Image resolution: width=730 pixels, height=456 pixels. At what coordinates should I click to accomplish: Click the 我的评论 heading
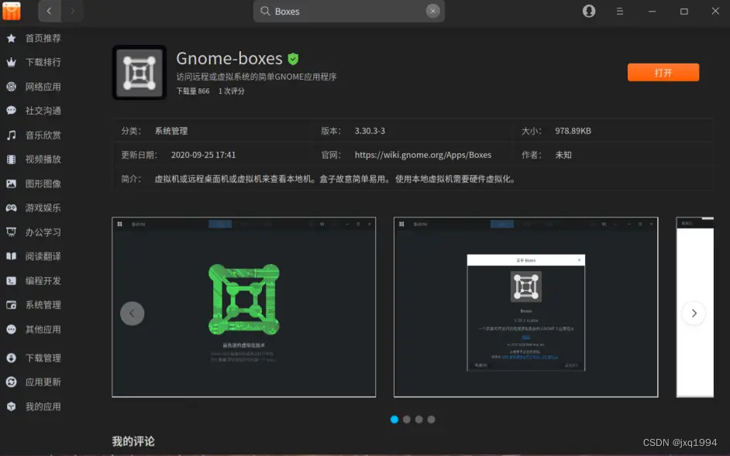[133, 441]
